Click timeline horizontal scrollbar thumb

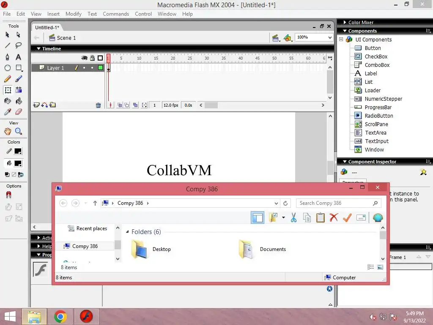pos(211,105)
